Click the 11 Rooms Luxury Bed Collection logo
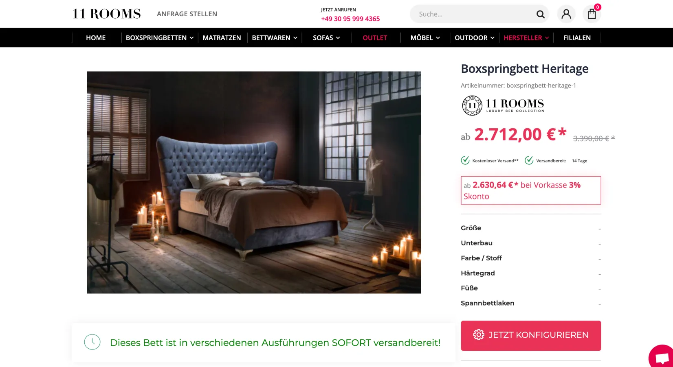The height and width of the screenshot is (367, 673). click(x=503, y=105)
